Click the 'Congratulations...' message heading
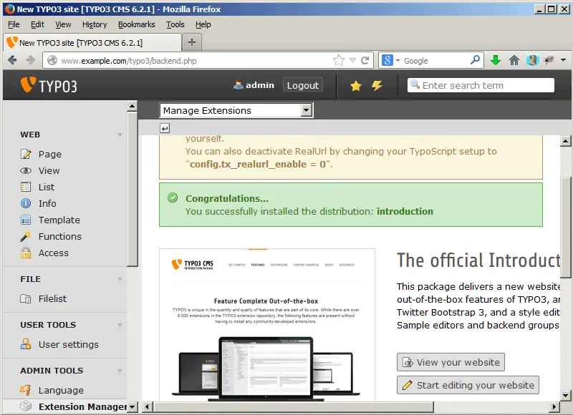The width and height of the screenshot is (573, 415). coord(227,199)
